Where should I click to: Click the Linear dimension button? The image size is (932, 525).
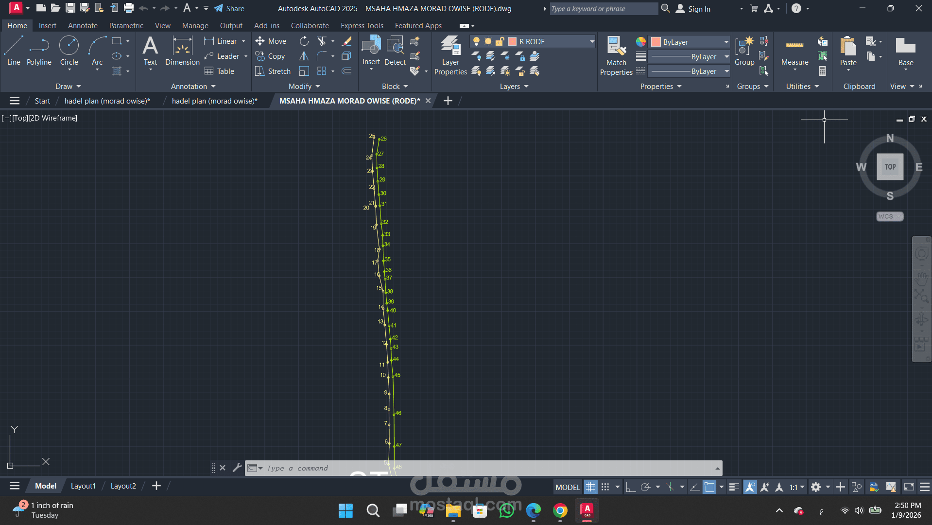tap(221, 41)
